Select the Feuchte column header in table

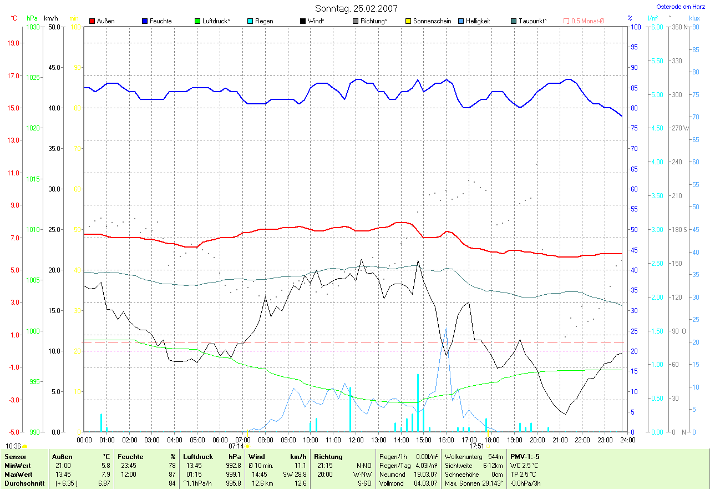click(x=130, y=456)
